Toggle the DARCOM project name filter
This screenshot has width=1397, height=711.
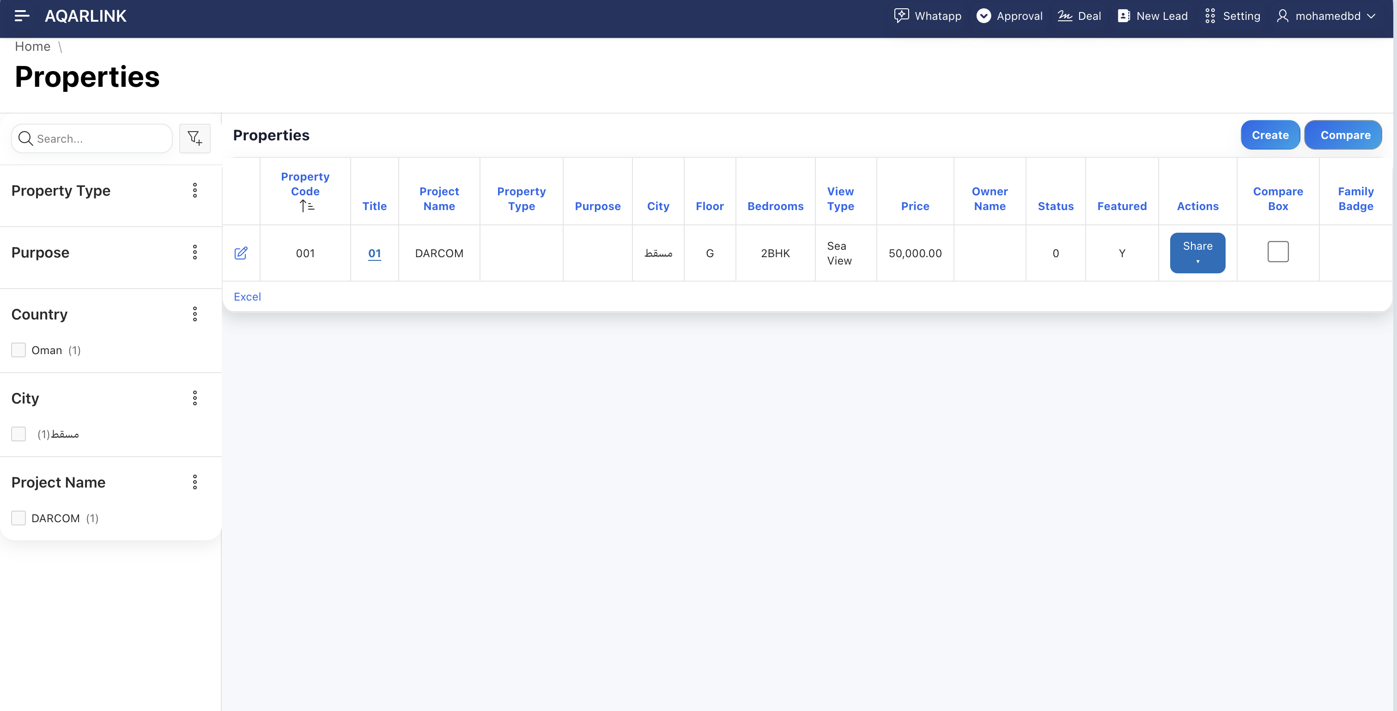(x=18, y=518)
